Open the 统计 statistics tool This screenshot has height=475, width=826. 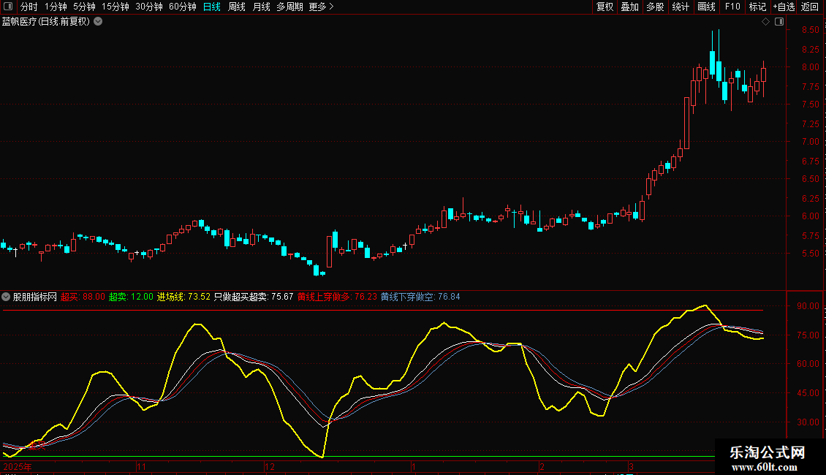(x=681, y=7)
